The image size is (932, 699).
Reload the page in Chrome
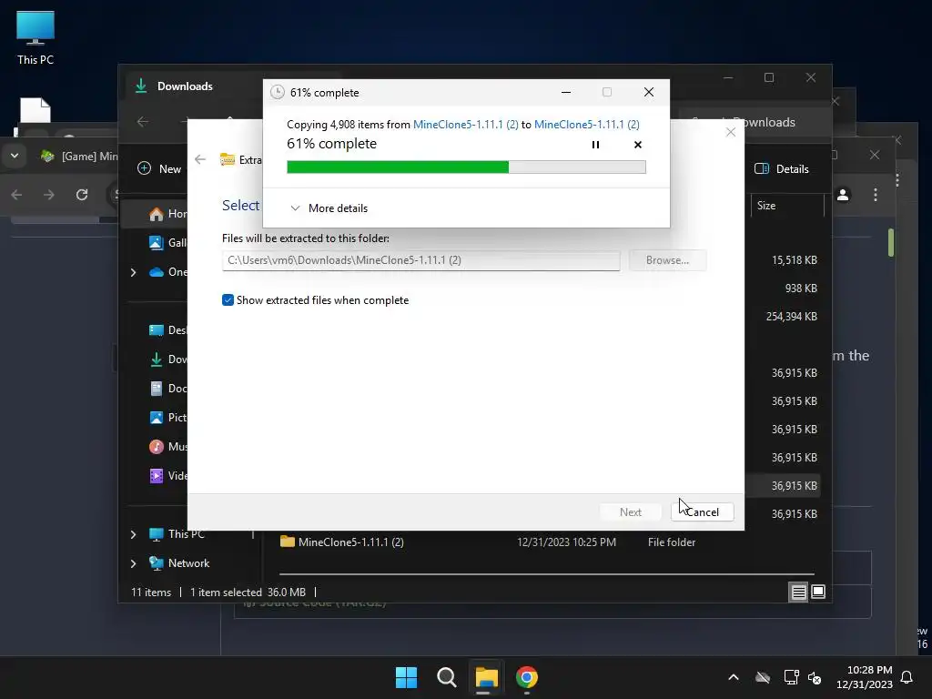(x=81, y=195)
